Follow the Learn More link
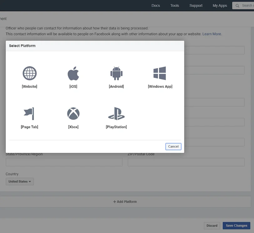The width and height of the screenshot is (254, 233). pos(212,34)
